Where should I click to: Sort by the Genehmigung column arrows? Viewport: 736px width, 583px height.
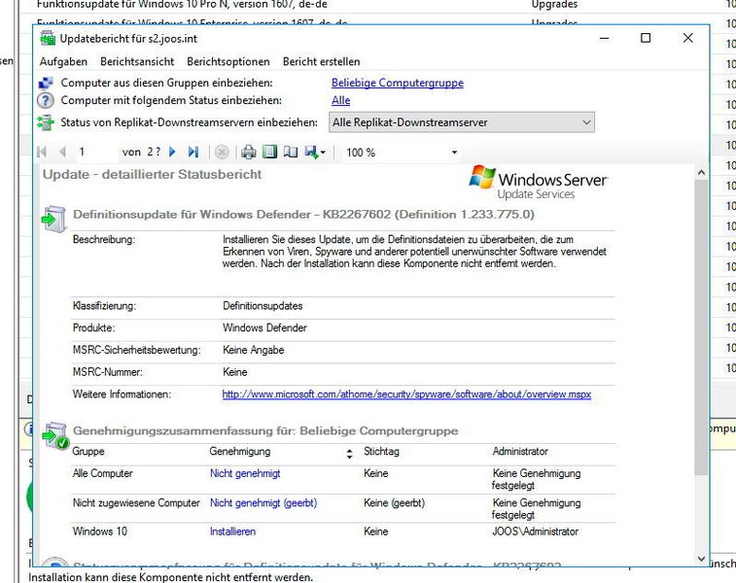[349, 454]
